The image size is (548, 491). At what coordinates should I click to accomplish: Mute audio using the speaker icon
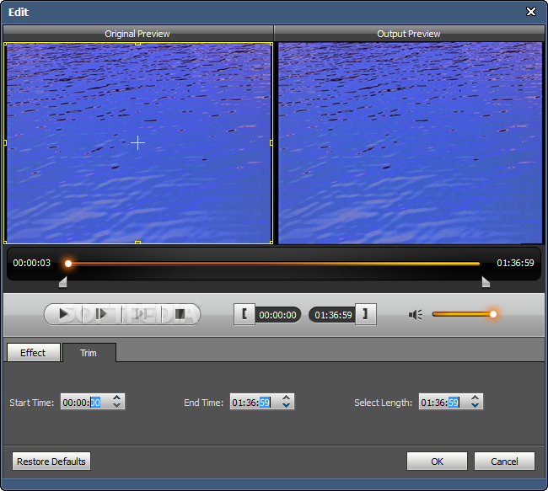[x=415, y=315]
